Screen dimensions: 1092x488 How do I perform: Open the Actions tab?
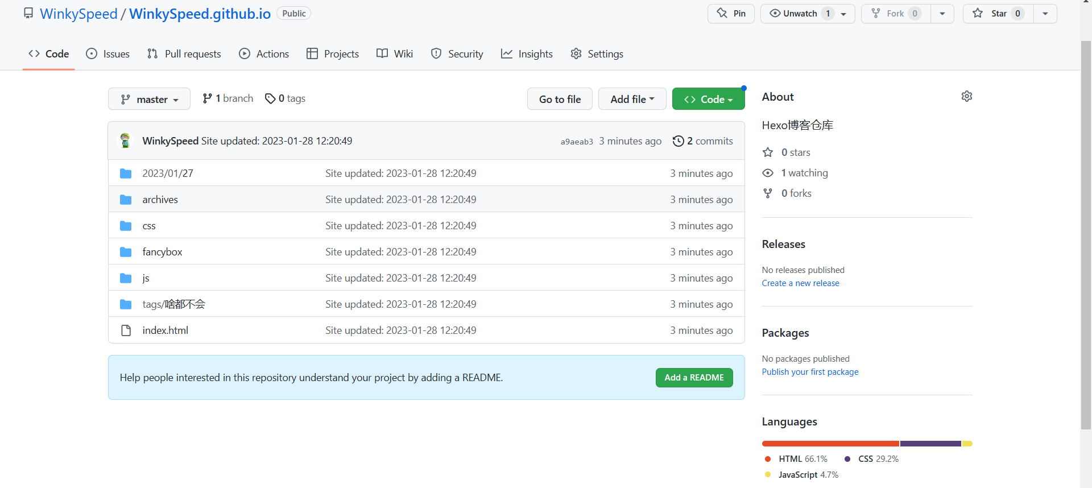(x=264, y=54)
